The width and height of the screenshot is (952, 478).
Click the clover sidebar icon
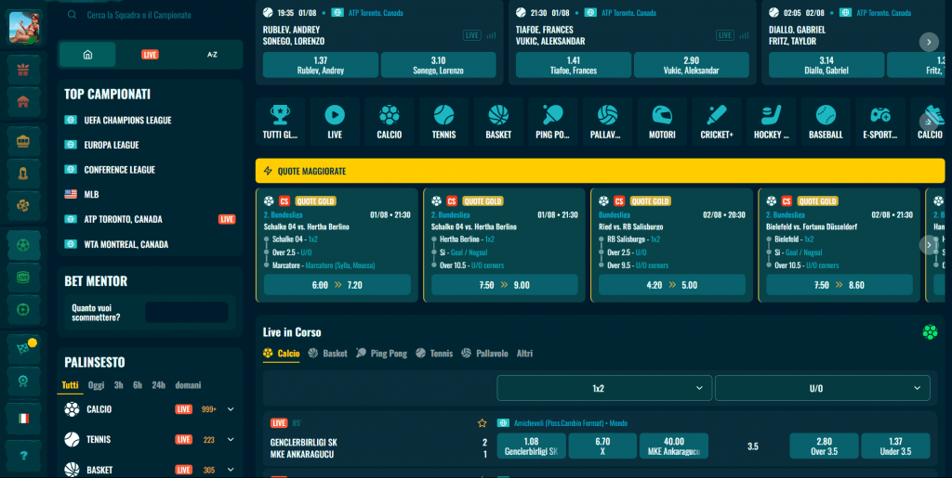pyautogui.click(x=23, y=205)
